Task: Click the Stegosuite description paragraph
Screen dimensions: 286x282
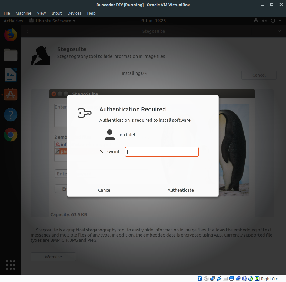Action: coord(151,235)
